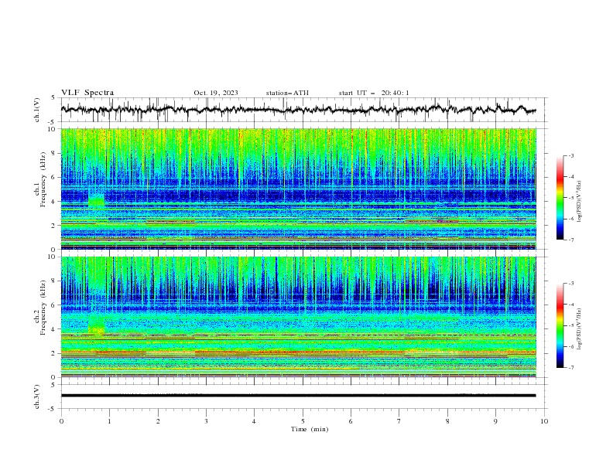Click the lower PSD color scale bar
The height and width of the screenshot is (473, 613).
(x=560, y=325)
